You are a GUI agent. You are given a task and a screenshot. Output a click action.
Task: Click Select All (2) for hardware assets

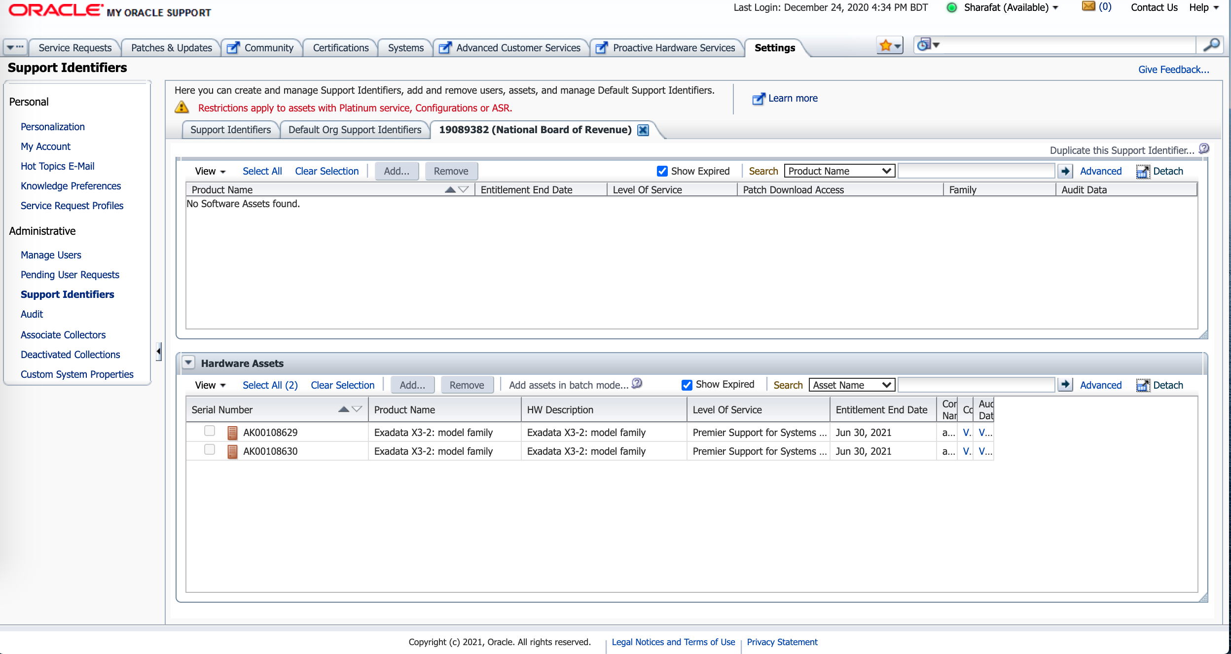click(x=270, y=385)
